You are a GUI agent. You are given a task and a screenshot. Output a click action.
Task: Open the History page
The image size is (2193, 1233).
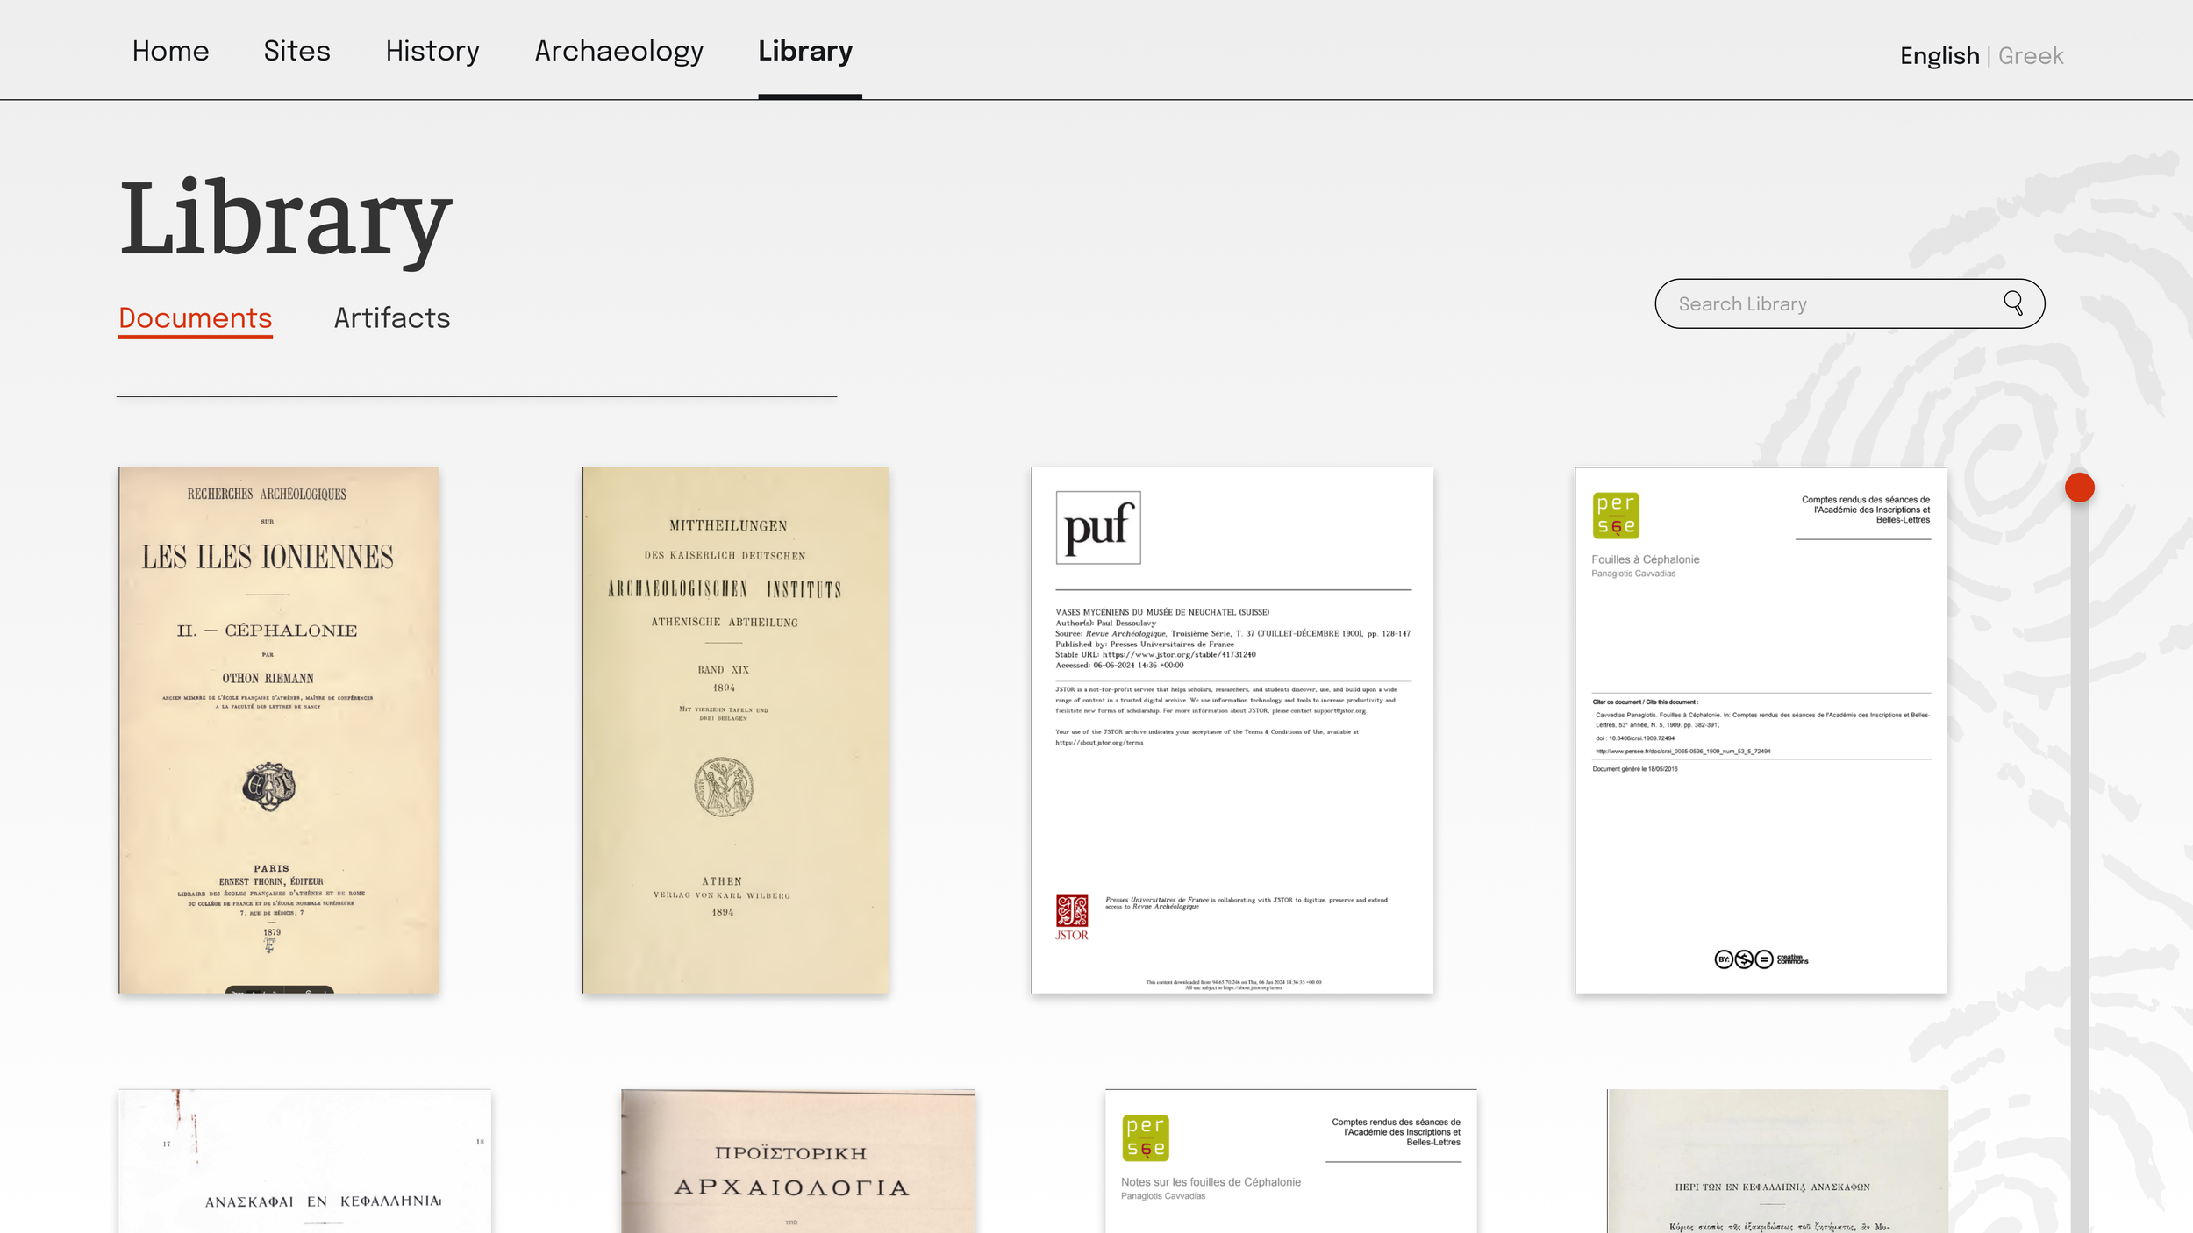432,51
